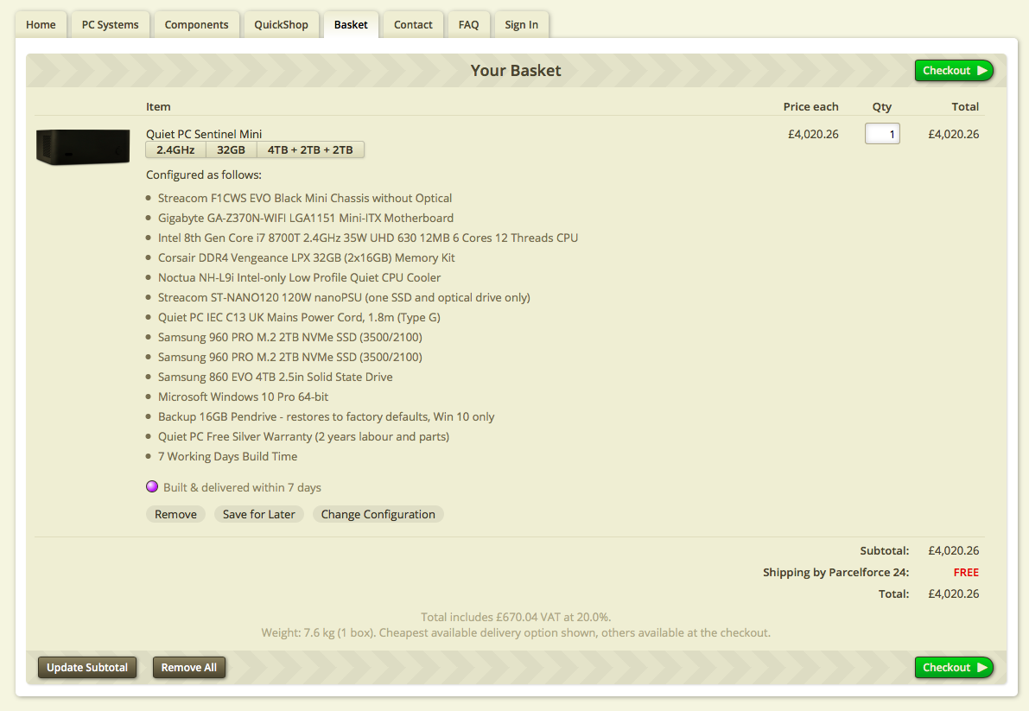Open the PC Systems tab
Image resolution: width=1029 pixels, height=711 pixels.
click(111, 25)
